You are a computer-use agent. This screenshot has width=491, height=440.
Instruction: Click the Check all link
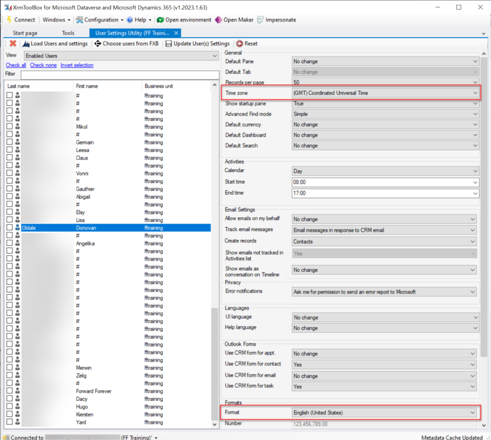[x=16, y=65]
